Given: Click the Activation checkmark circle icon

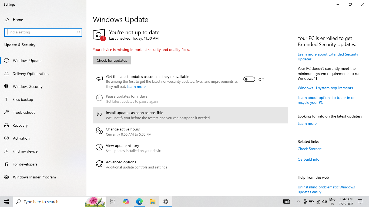Looking at the screenshot, I should [x=7, y=138].
